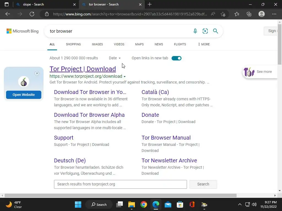The width and height of the screenshot is (282, 211).
Task: Open Microsoft Store from taskbar
Action: click(x=180, y=204)
